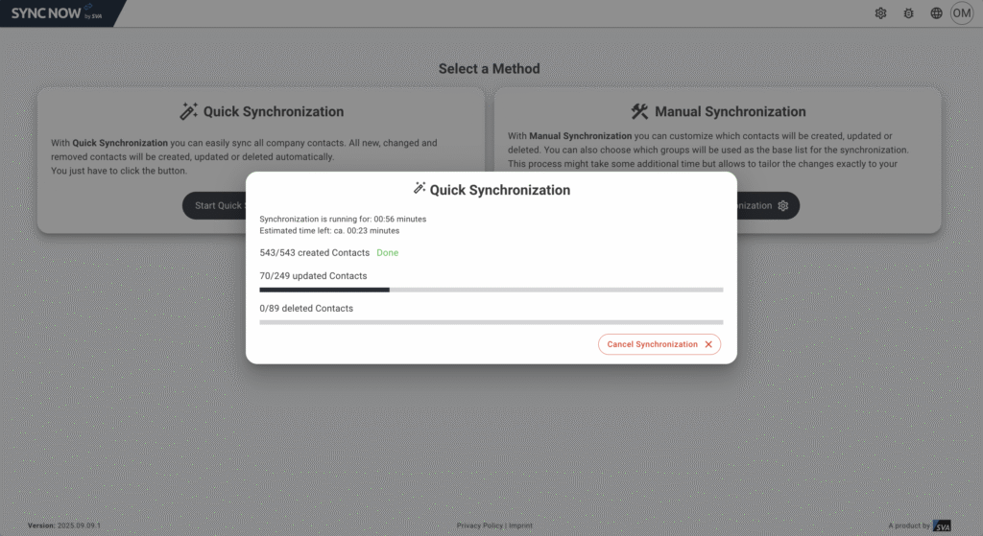
Task: Click the deleted Contacts progress bar
Action: [491, 321]
